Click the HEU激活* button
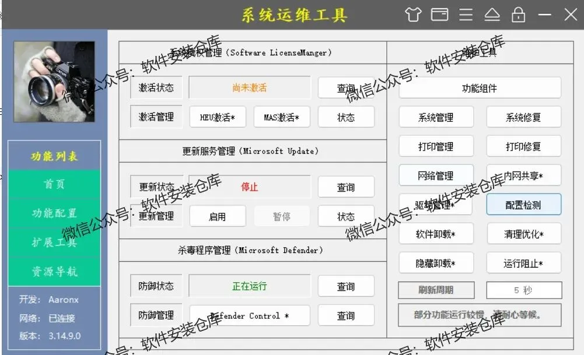The height and width of the screenshot is (355, 584). pyautogui.click(x=218, y=117)
